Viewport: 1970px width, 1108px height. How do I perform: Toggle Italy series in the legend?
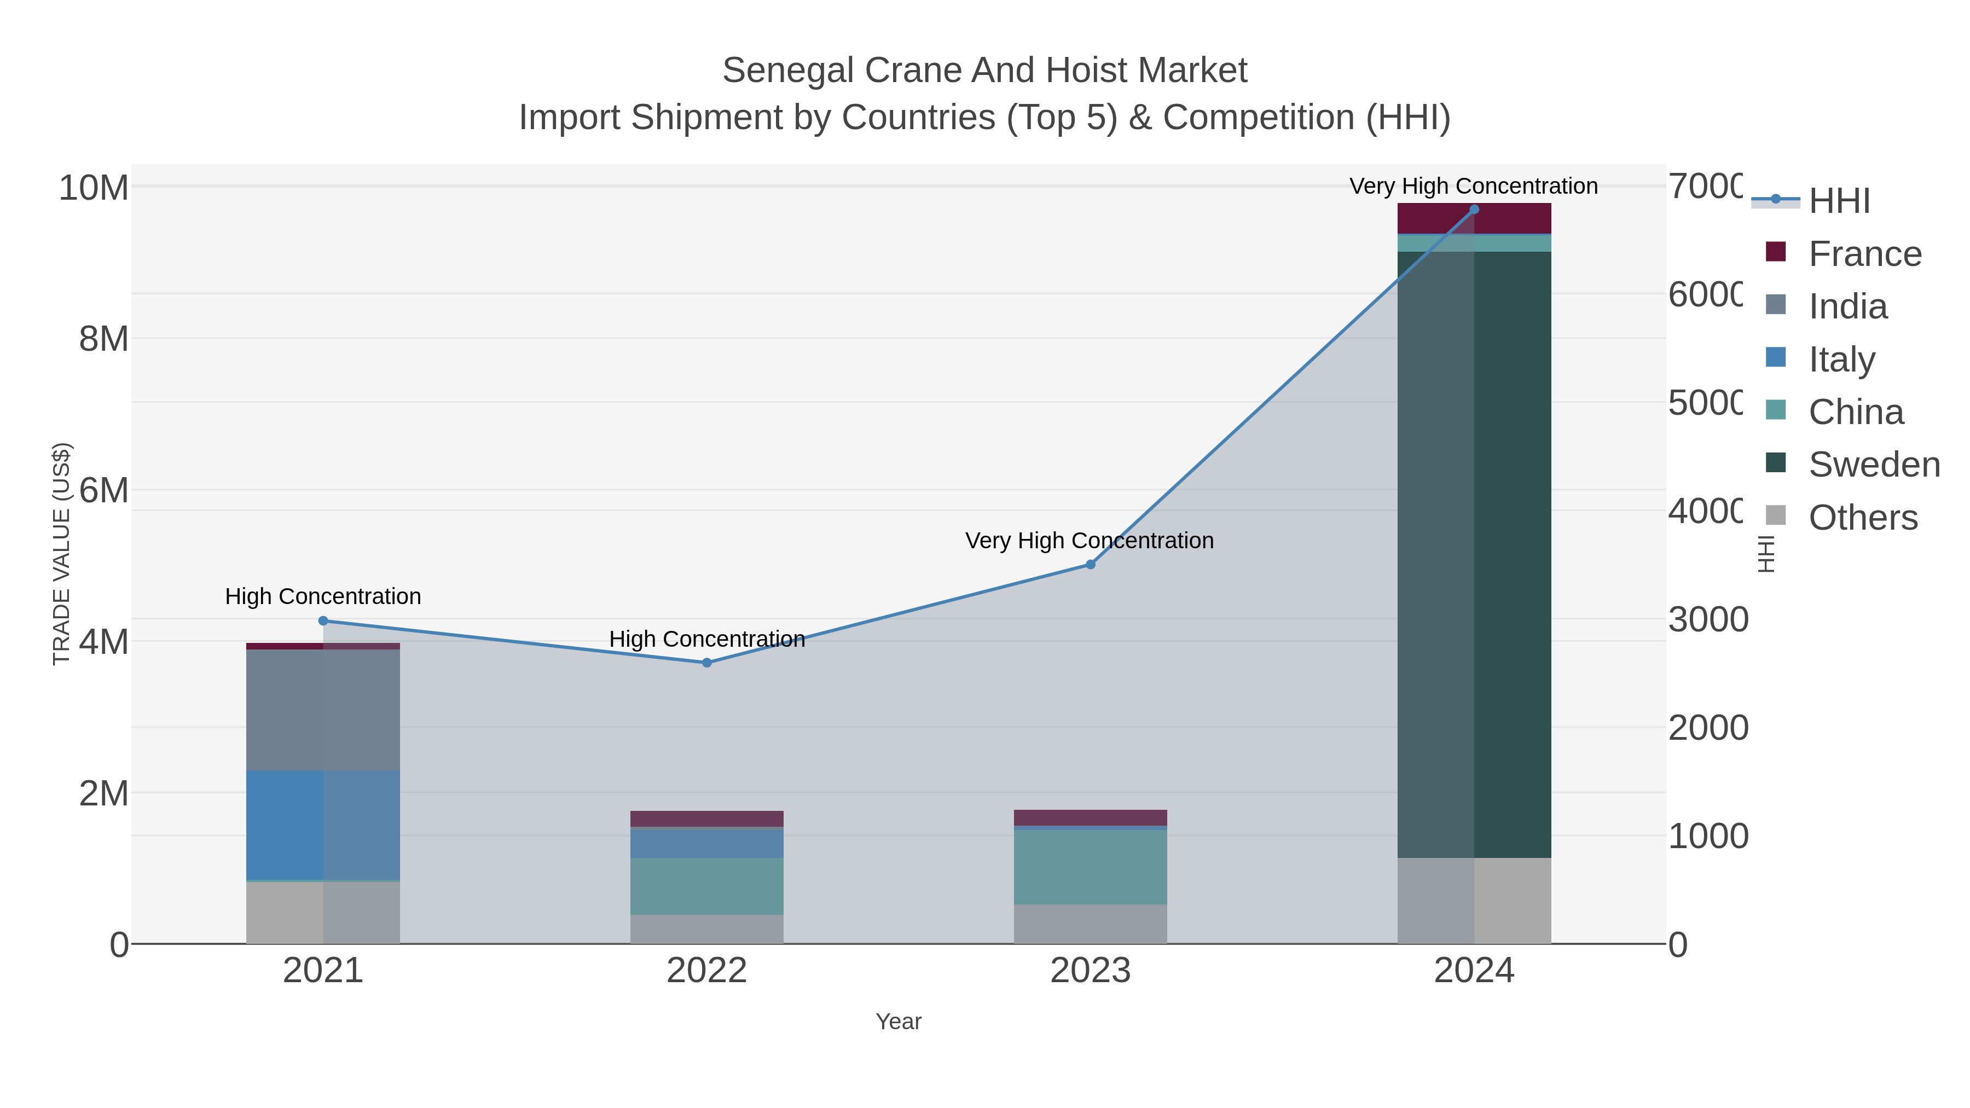click(x=1820, y=358)
